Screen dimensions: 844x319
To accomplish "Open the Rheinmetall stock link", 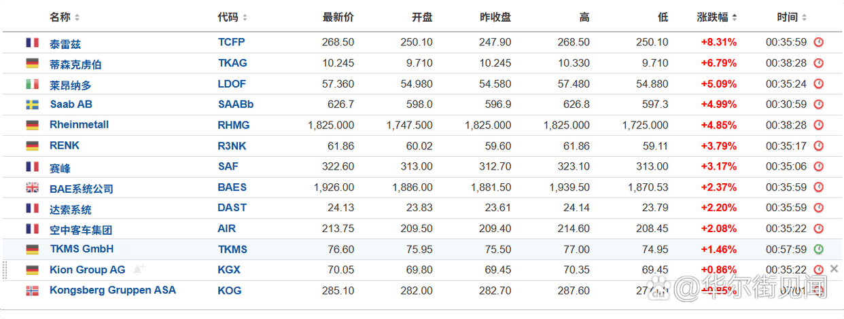I will pos(79,125).
